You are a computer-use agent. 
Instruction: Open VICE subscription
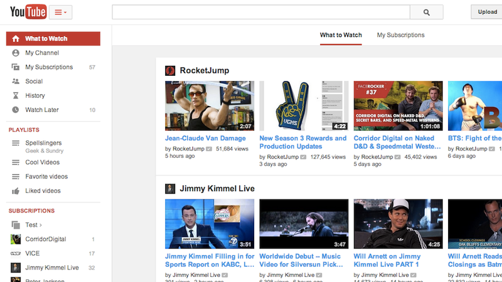[x=33, y=253]
